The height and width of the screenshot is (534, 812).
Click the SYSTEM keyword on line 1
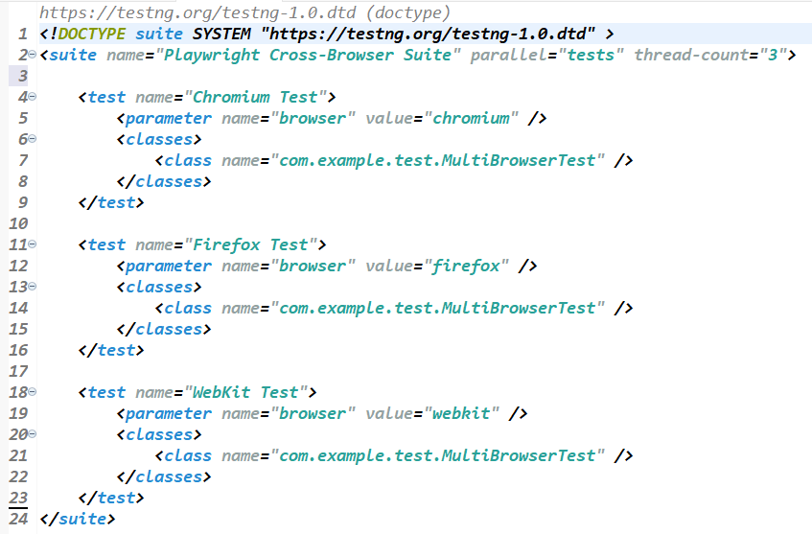point(221,34)
